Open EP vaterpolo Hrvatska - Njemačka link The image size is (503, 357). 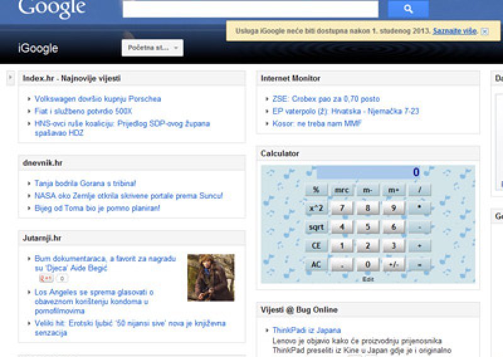[346, 111]
